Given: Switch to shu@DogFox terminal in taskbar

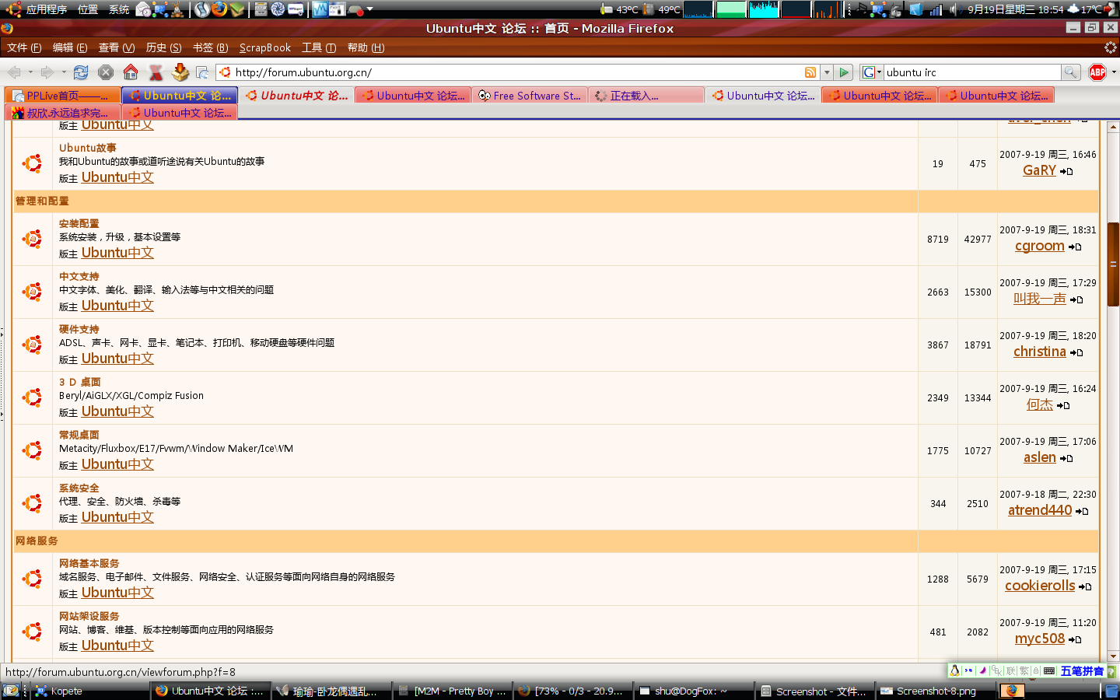Looking at the screenshot, I should pyautogui.click(x=692, y=691).
